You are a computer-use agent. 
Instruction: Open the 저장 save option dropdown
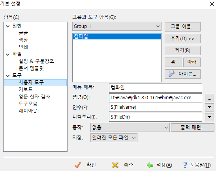pyautogui.click(x=114, y=138)
